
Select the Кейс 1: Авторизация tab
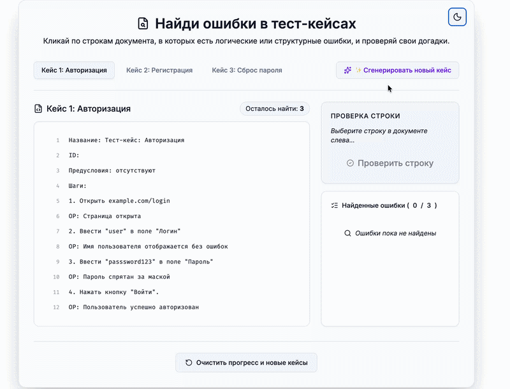pos(74,70)
